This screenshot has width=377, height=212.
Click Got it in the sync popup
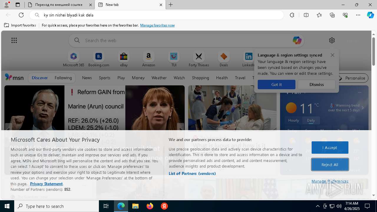[x=277, y=85]
